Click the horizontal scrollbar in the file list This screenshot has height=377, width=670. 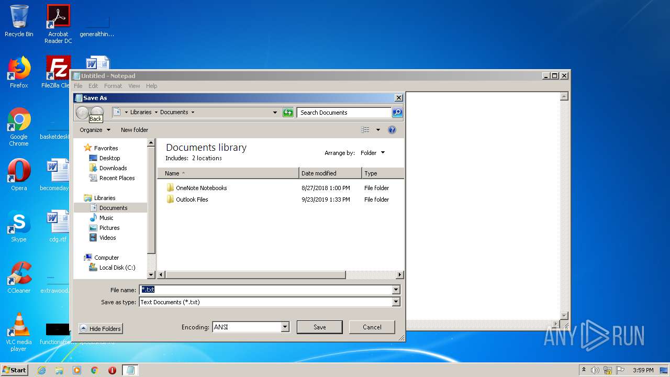click(x=255, y=274)
